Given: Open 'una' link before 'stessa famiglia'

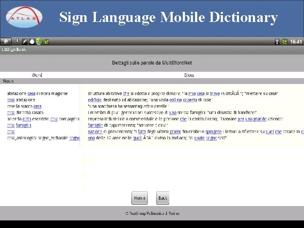Looking at the screenshot, I should (x=173, y=113).
